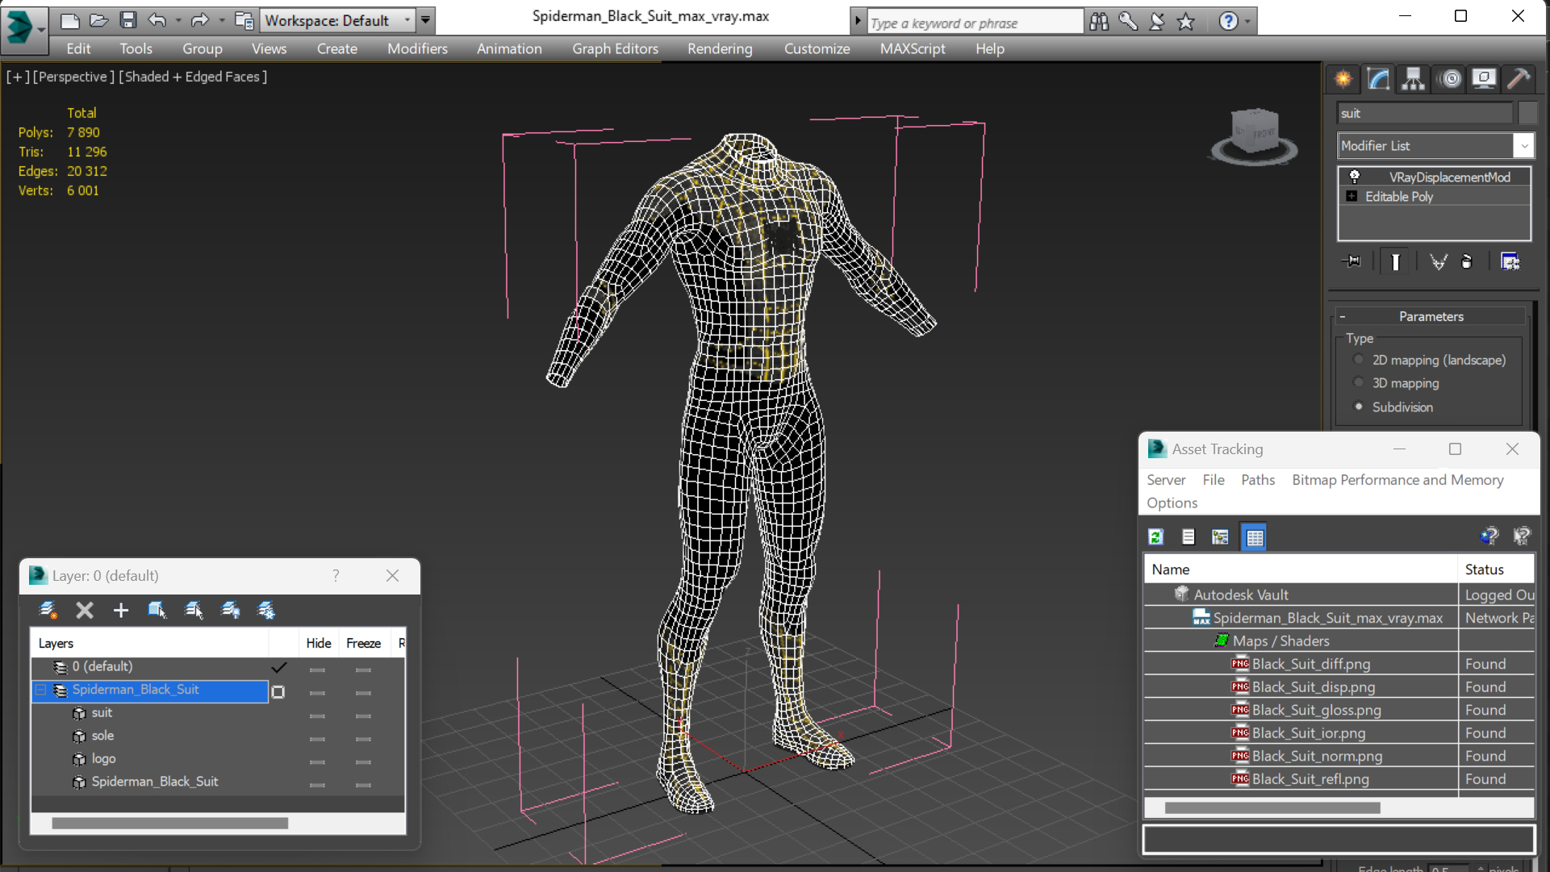Toggle visibility of Spiderman_Black_Suit layer
This screenshot has width=1550, height=872.
317,689
